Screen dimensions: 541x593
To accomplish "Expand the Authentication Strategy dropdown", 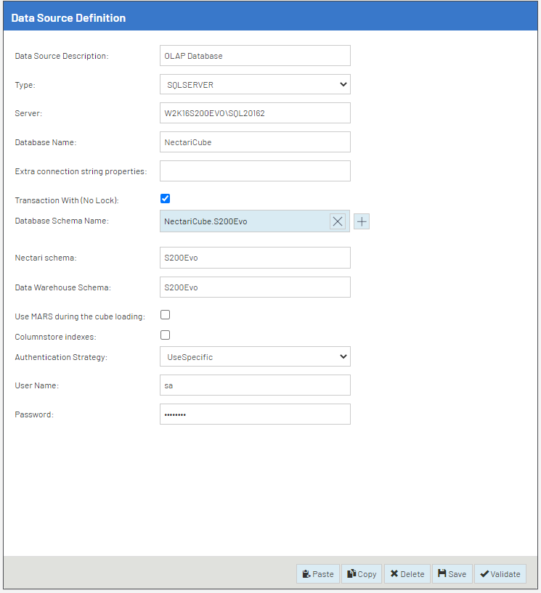I will (255, 356).
